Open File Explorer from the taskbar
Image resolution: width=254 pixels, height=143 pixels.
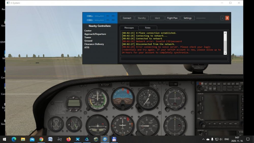coord(23,139)
